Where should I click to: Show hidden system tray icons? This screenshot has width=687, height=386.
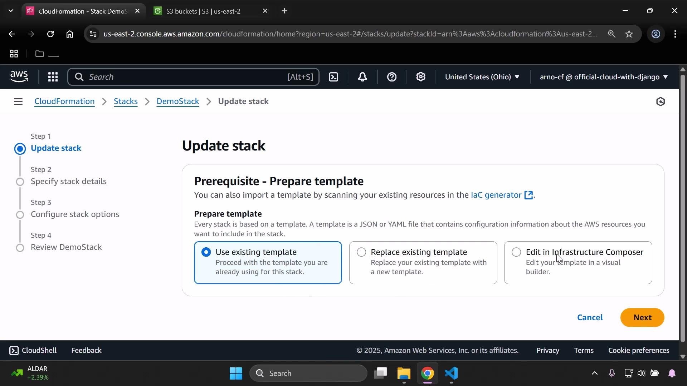tap(594, 373)
